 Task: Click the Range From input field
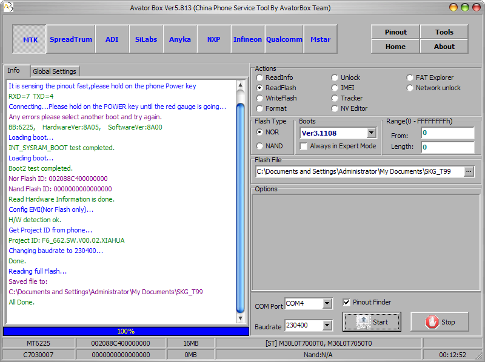pyautogui.click(x=447, y=133)
